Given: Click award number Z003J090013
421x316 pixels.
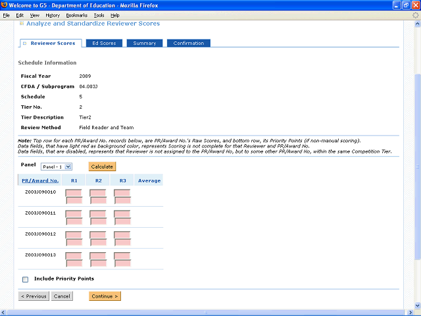Looking at the screenshot, I should click(x=41, y=255).
